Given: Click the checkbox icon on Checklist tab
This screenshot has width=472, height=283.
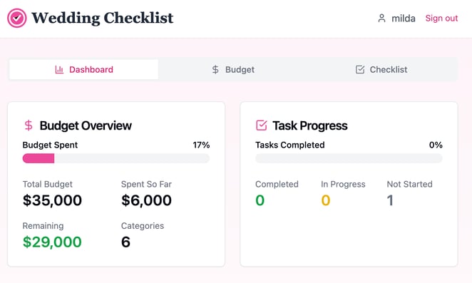Looking at the screenshot, I should coord(360,70).
